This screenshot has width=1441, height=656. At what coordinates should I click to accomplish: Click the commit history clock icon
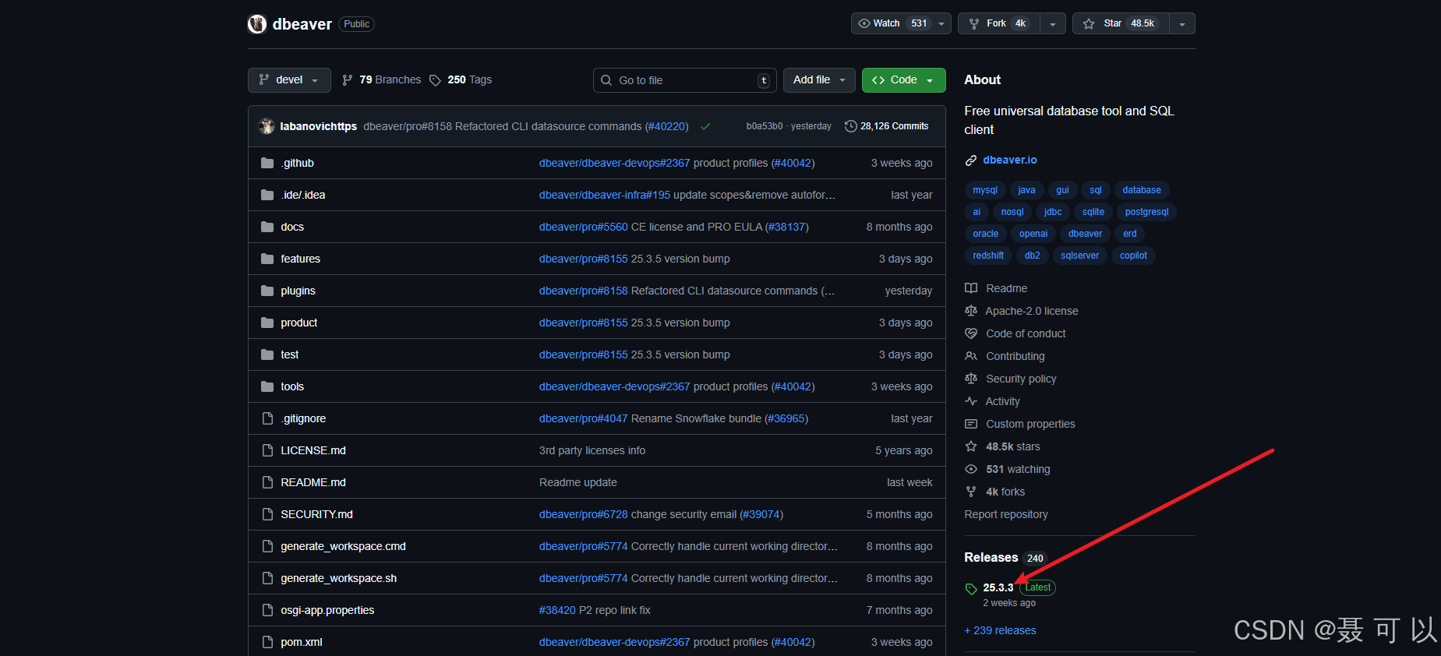coord(851,126)
